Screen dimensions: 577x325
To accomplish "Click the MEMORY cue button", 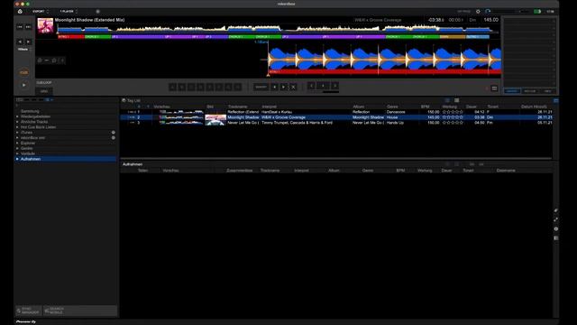I will pos(261,87).
